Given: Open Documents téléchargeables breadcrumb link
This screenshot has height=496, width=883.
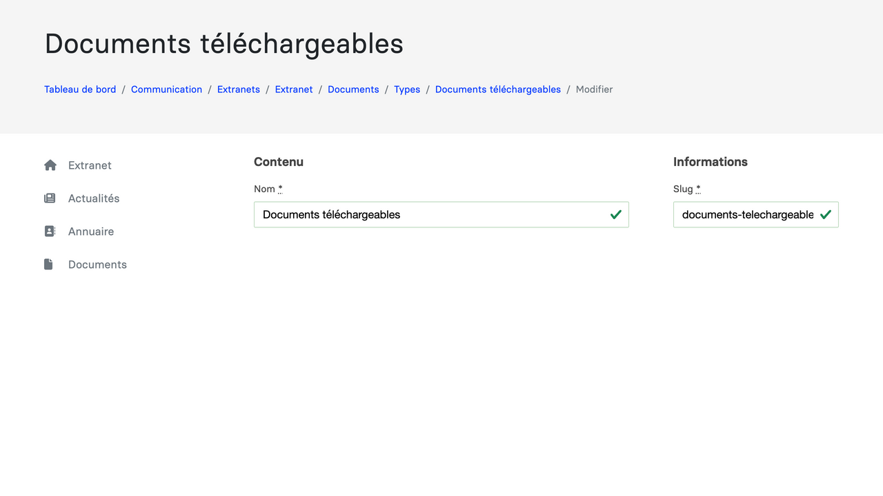Looking at the screenshot, I should pos(498,90).
